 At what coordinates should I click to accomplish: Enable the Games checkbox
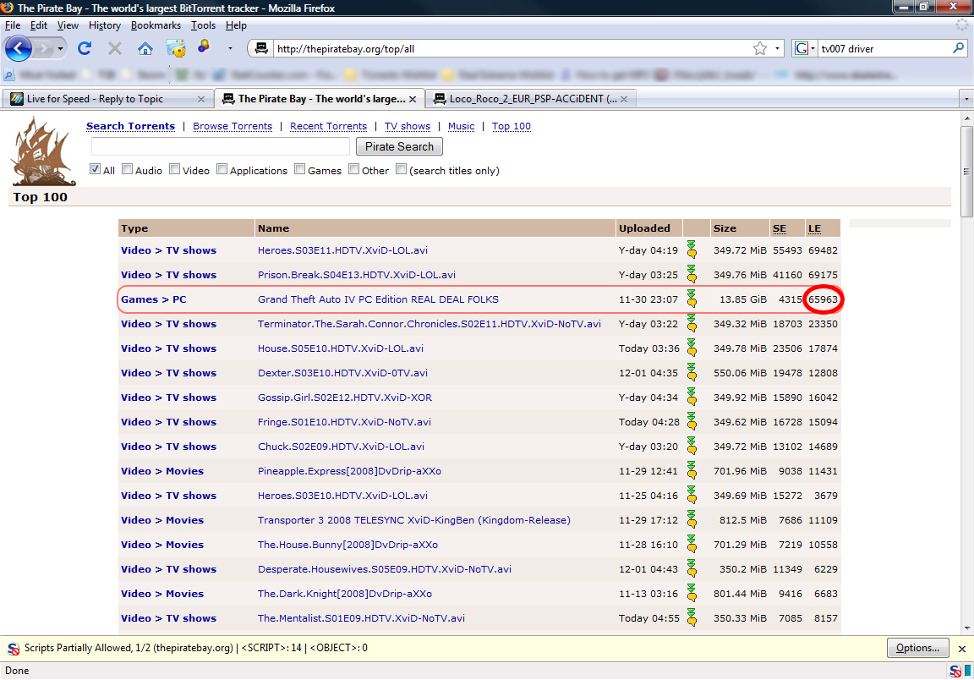pyautogui.click(x=300, y=169)
